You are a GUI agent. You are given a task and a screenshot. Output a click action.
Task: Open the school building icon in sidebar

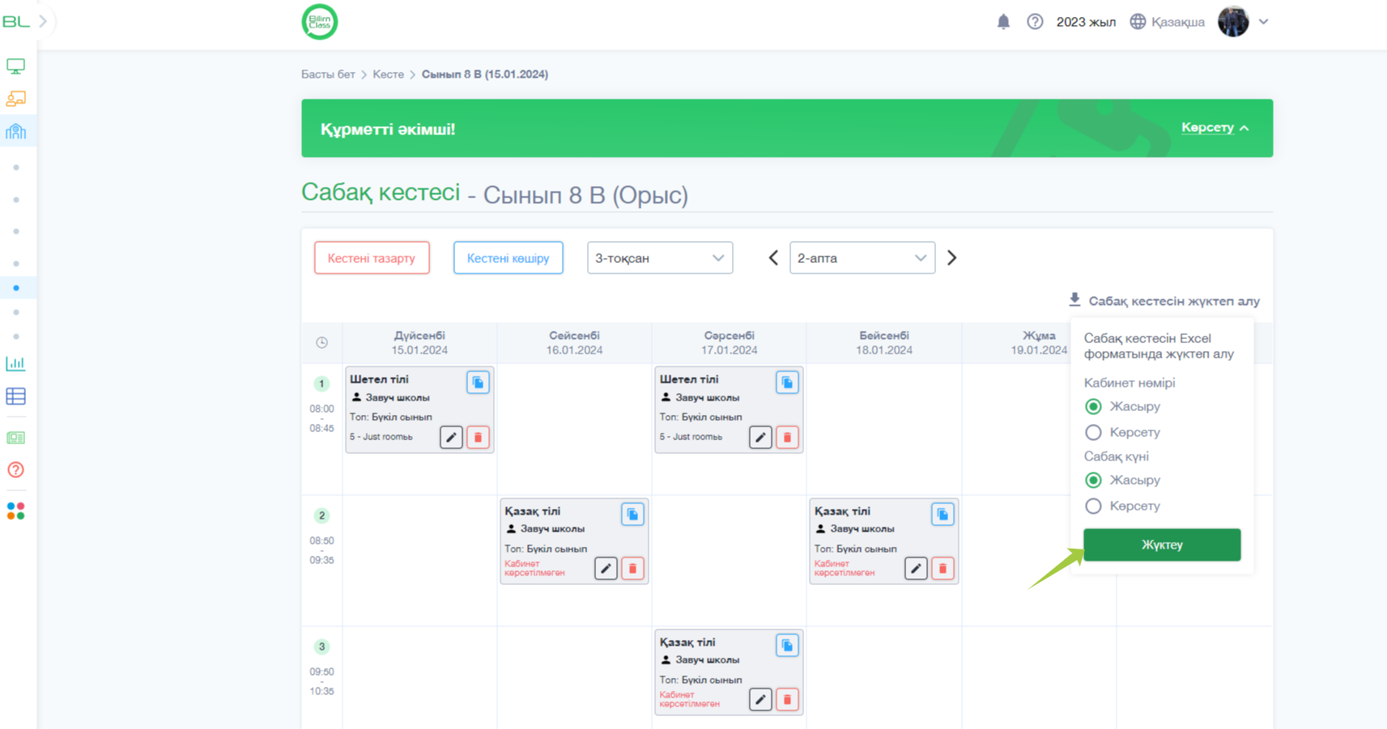click(15, 131)
